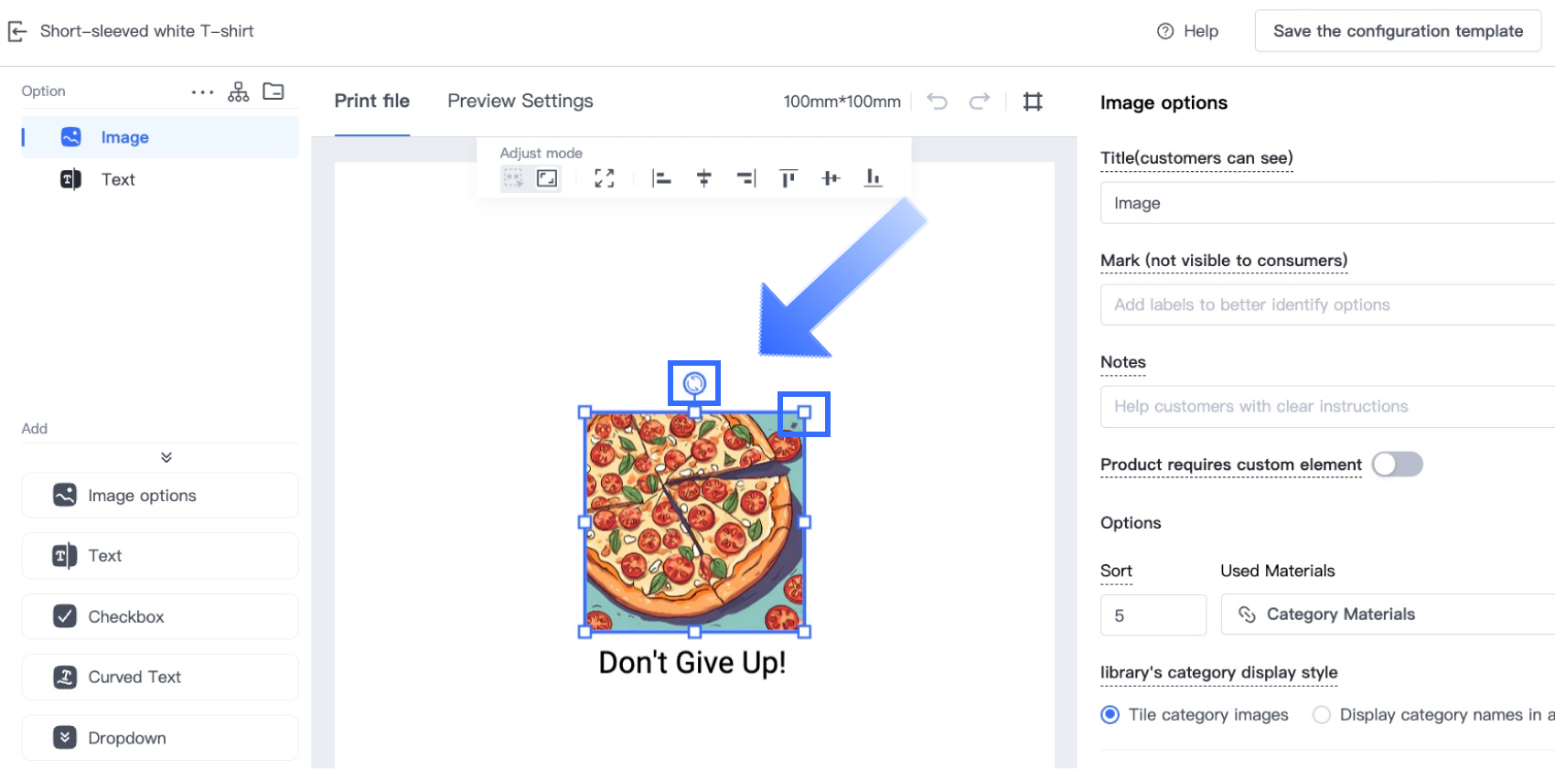Click the "Used Materials" label

pyautogui.click(x=1278, y=571)
